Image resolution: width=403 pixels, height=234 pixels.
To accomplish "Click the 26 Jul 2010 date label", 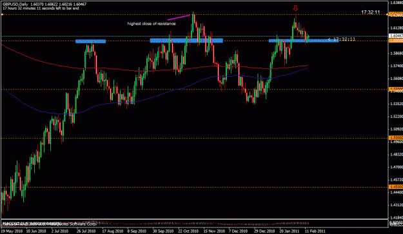I will (86, 231).
